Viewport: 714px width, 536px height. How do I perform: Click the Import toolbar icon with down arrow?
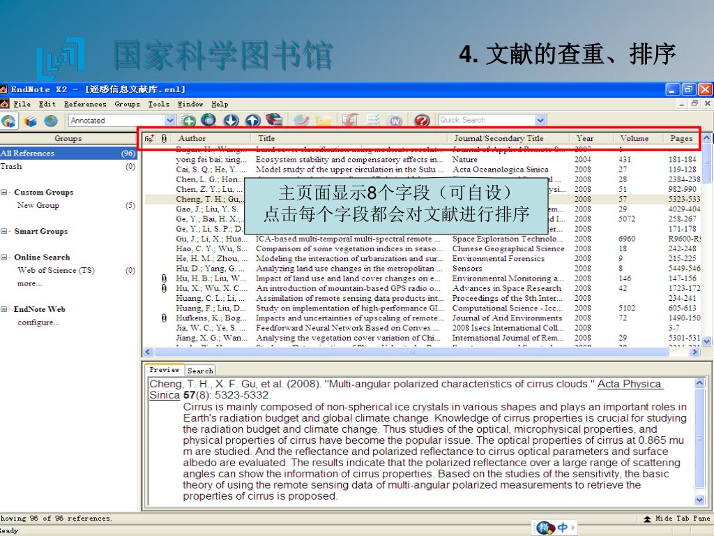(231, 120)
